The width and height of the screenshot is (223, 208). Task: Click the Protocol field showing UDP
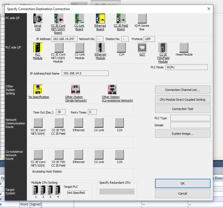click(149, 39)
